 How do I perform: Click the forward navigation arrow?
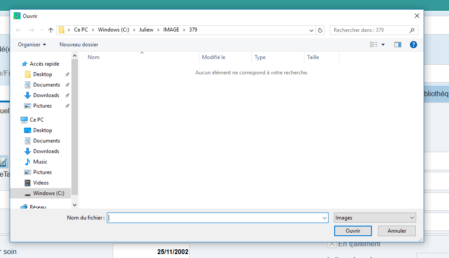coord(31,30)
